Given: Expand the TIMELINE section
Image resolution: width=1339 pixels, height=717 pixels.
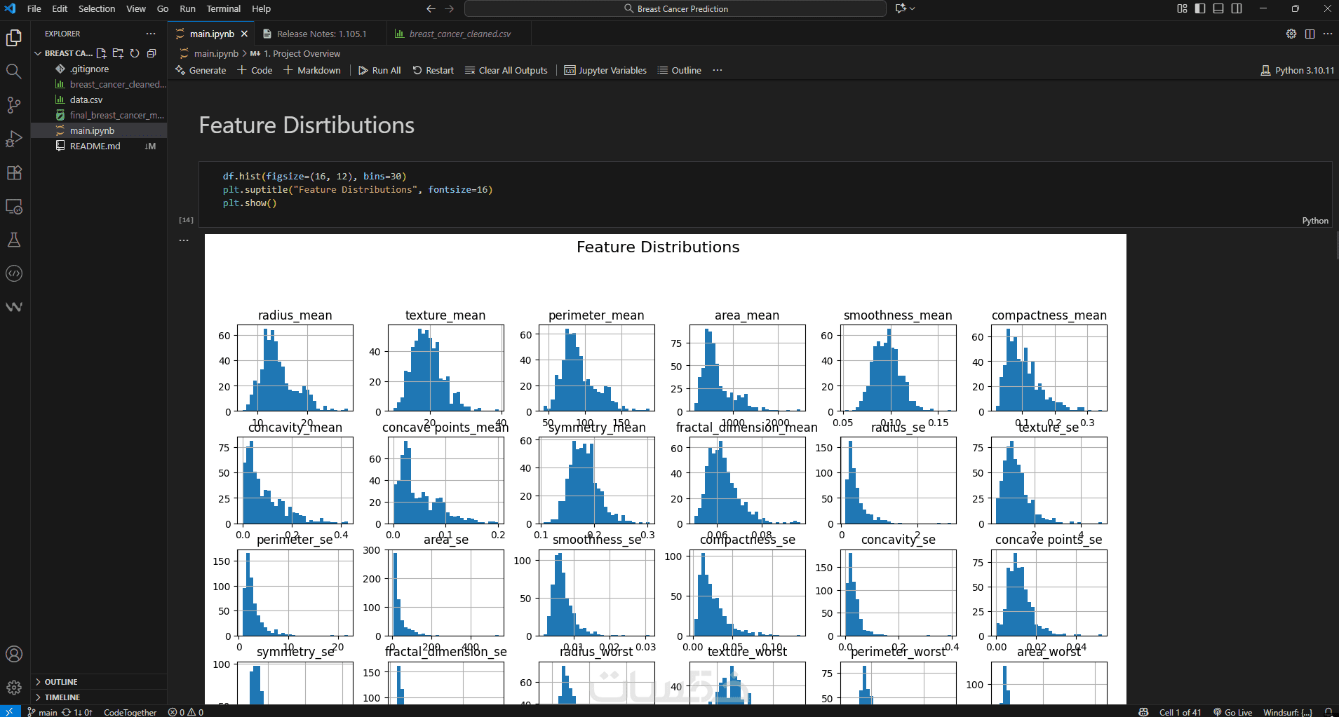Looking at the screenshot, I should click(99, 697).
